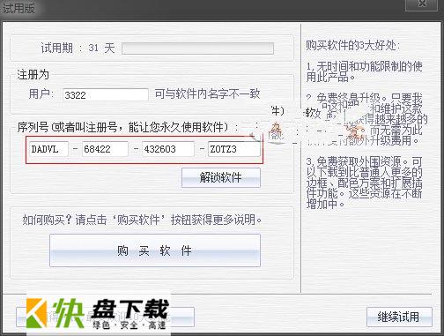Screen dimensions: 444x336
Task: Click the serial field containing 432603
Action: click(x=167, y=149)
